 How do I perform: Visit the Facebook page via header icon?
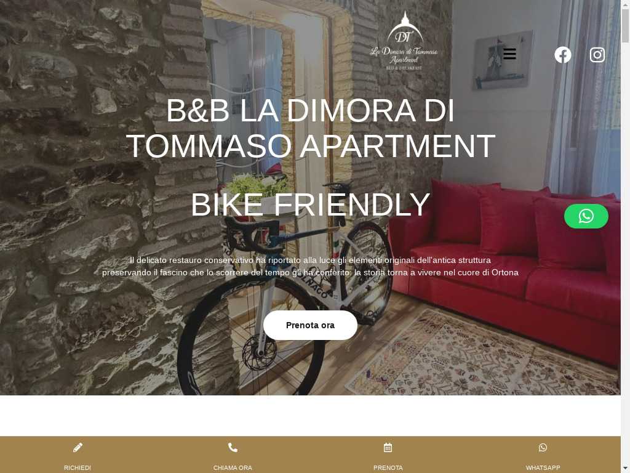562,55
